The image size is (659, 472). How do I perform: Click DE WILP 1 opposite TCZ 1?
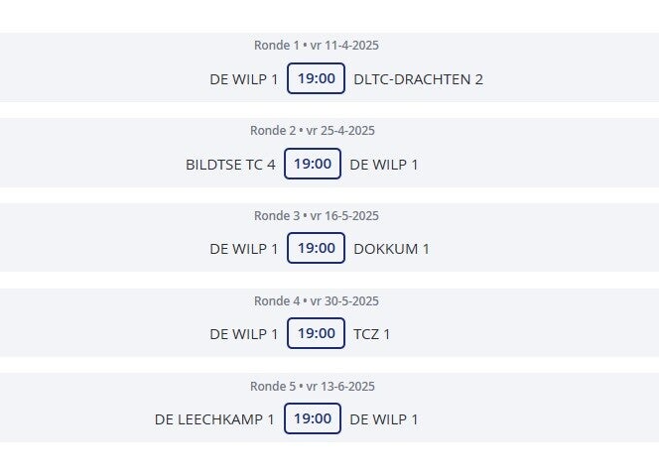[244, 334]
